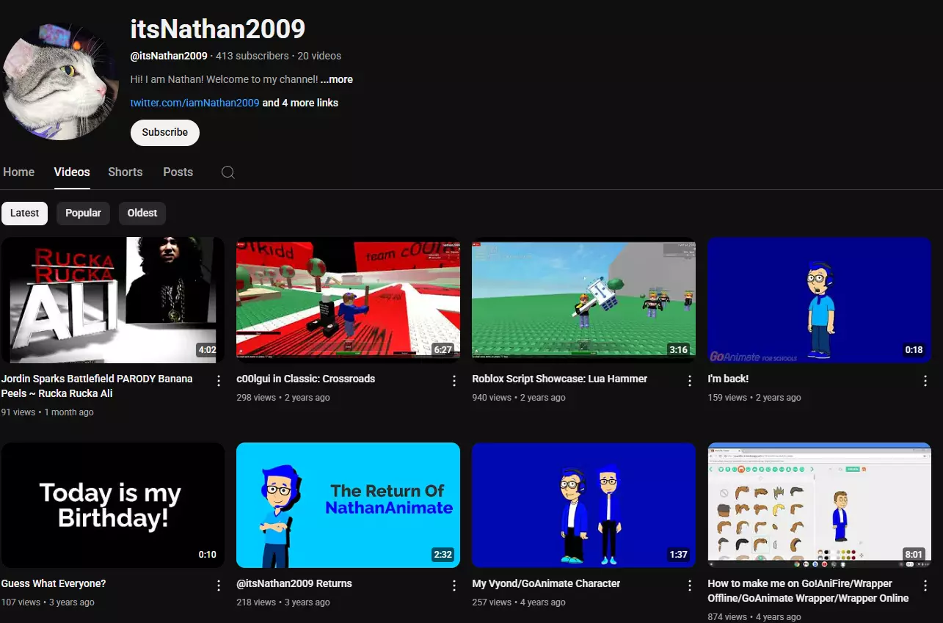Screen dimensions: 943x623
Task: Play the character hair editor thumbnail
Action: (820, 505)
